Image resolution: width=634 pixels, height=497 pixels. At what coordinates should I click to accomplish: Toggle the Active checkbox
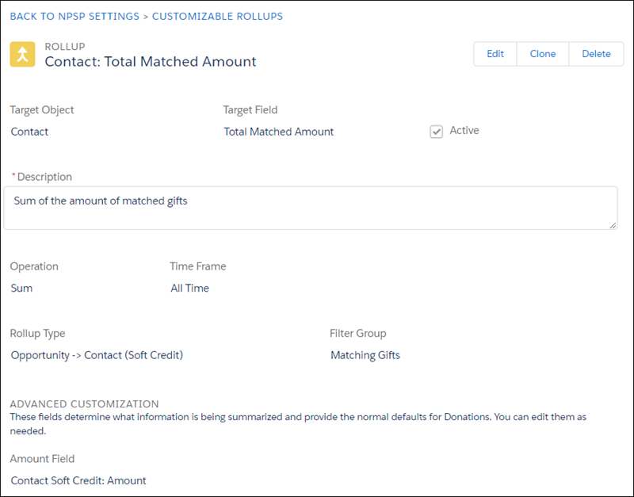(437, 132)
